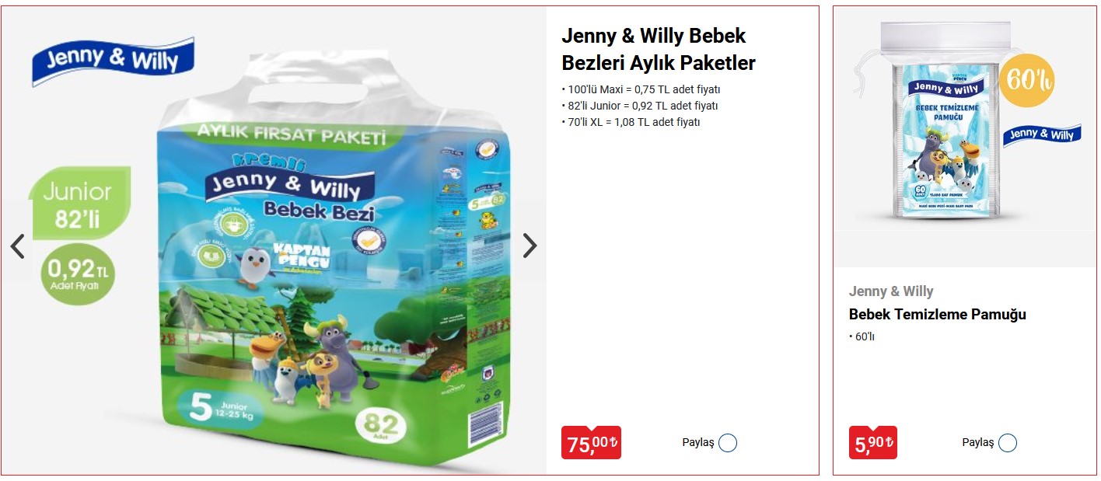Click the 5,90 TL price tag
This screenshot has height=481, width=1101.
[x=873, y=443]
